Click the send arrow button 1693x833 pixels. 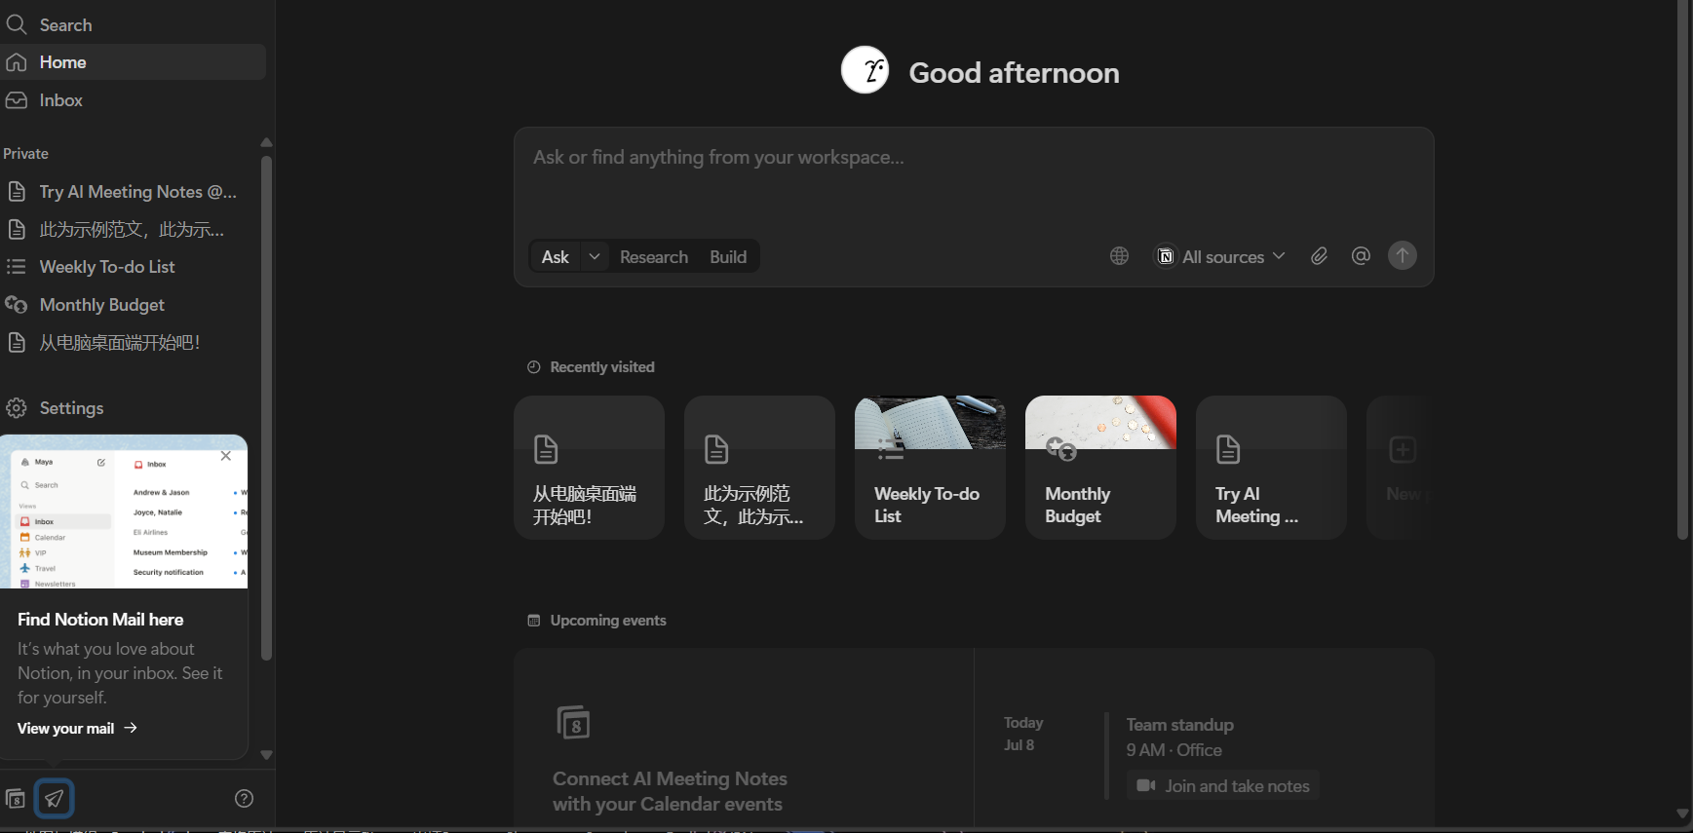1403,256
